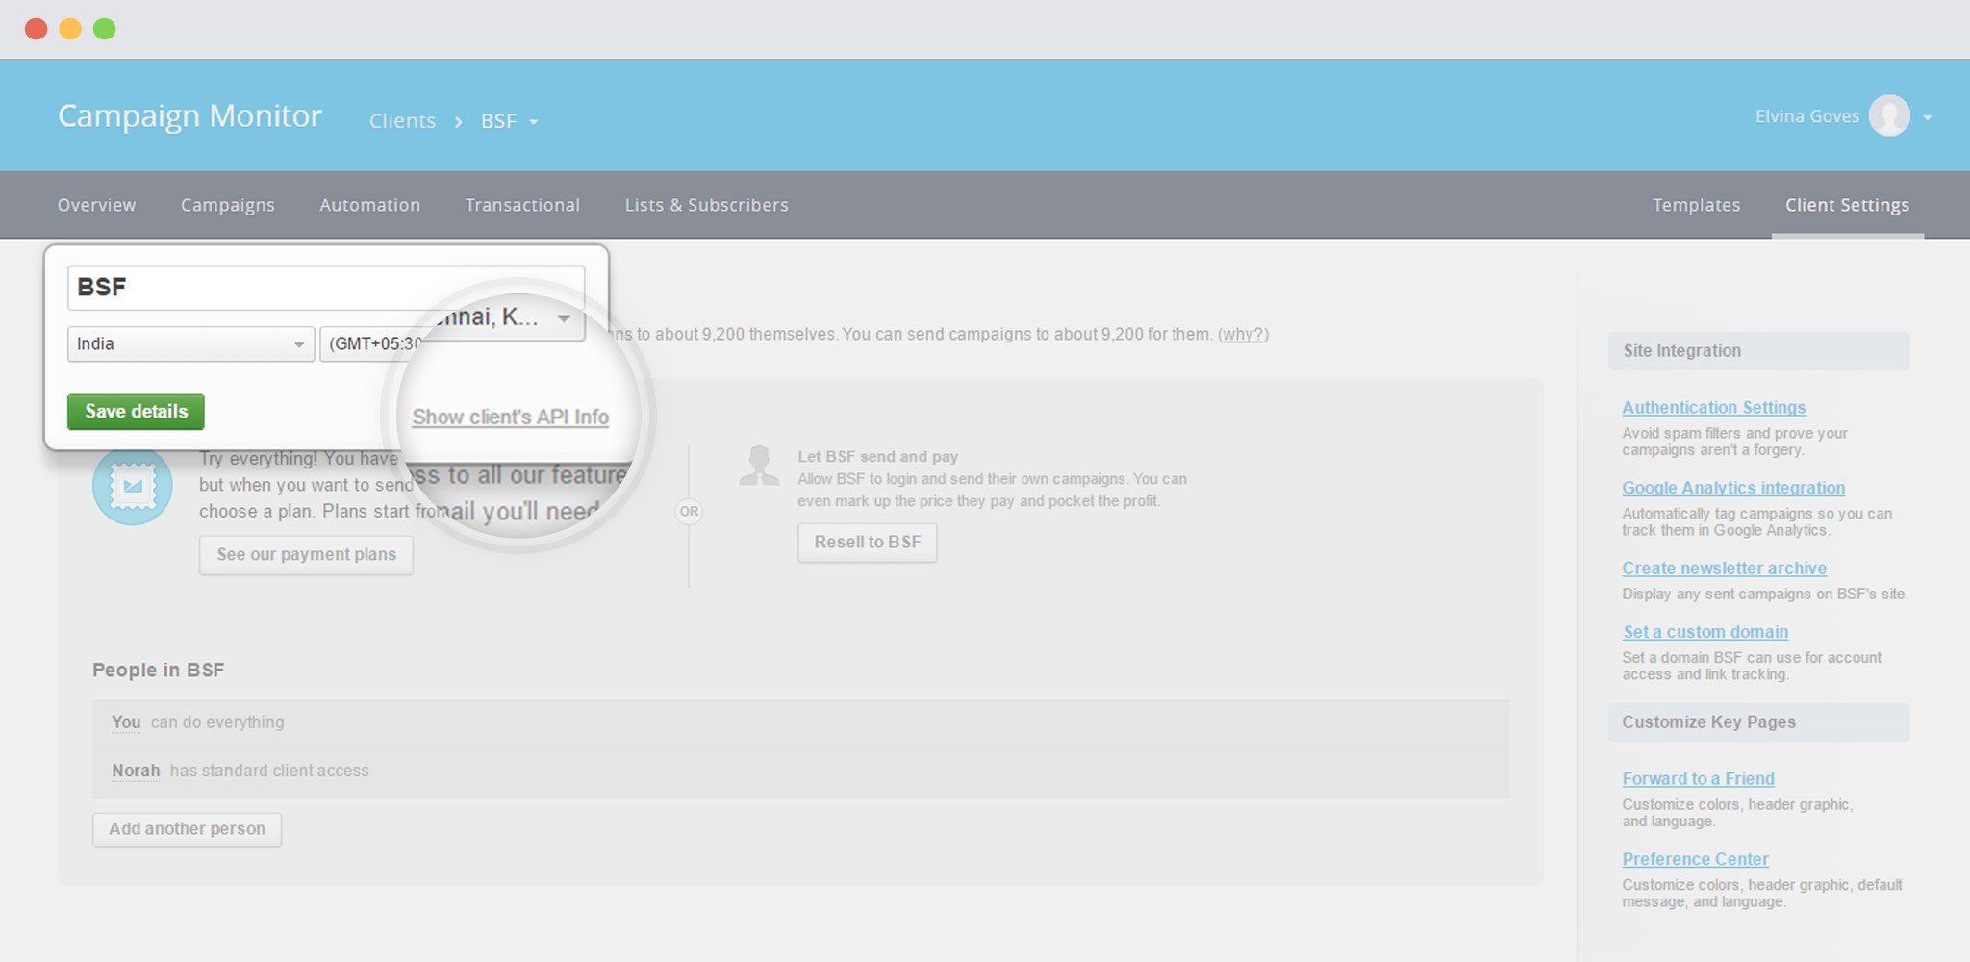Select the Client Settings tab
This screenshot has height=962, width=1970.
pos(1847,205)
